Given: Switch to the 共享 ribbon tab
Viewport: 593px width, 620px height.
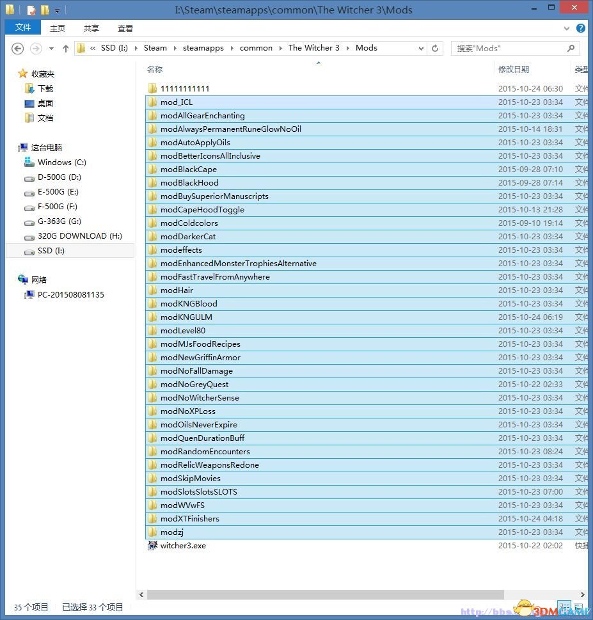Looking at the screenshot, I should click(91, 28).
